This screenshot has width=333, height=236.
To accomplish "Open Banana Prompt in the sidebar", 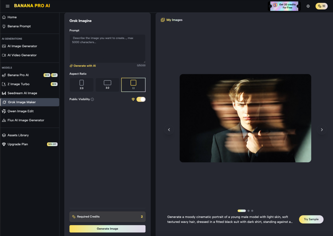I will pyautogui.click(x=19, y=26).
